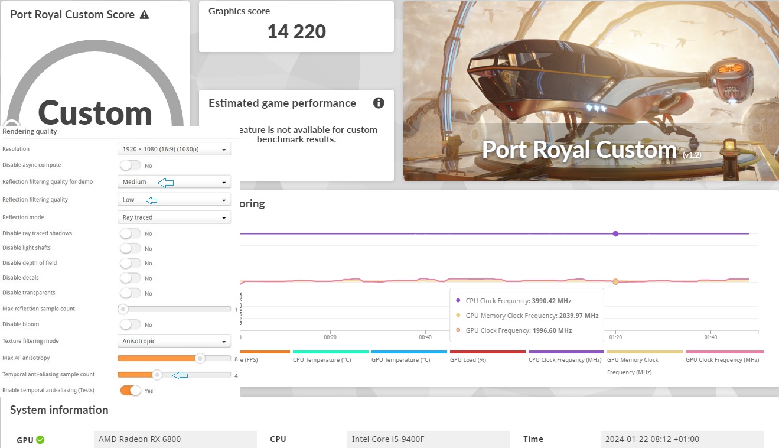The height and width of the screenshot is (448, 779).
Task: Click the Max reflection sample count slider handle
Action: coord(123,309)
